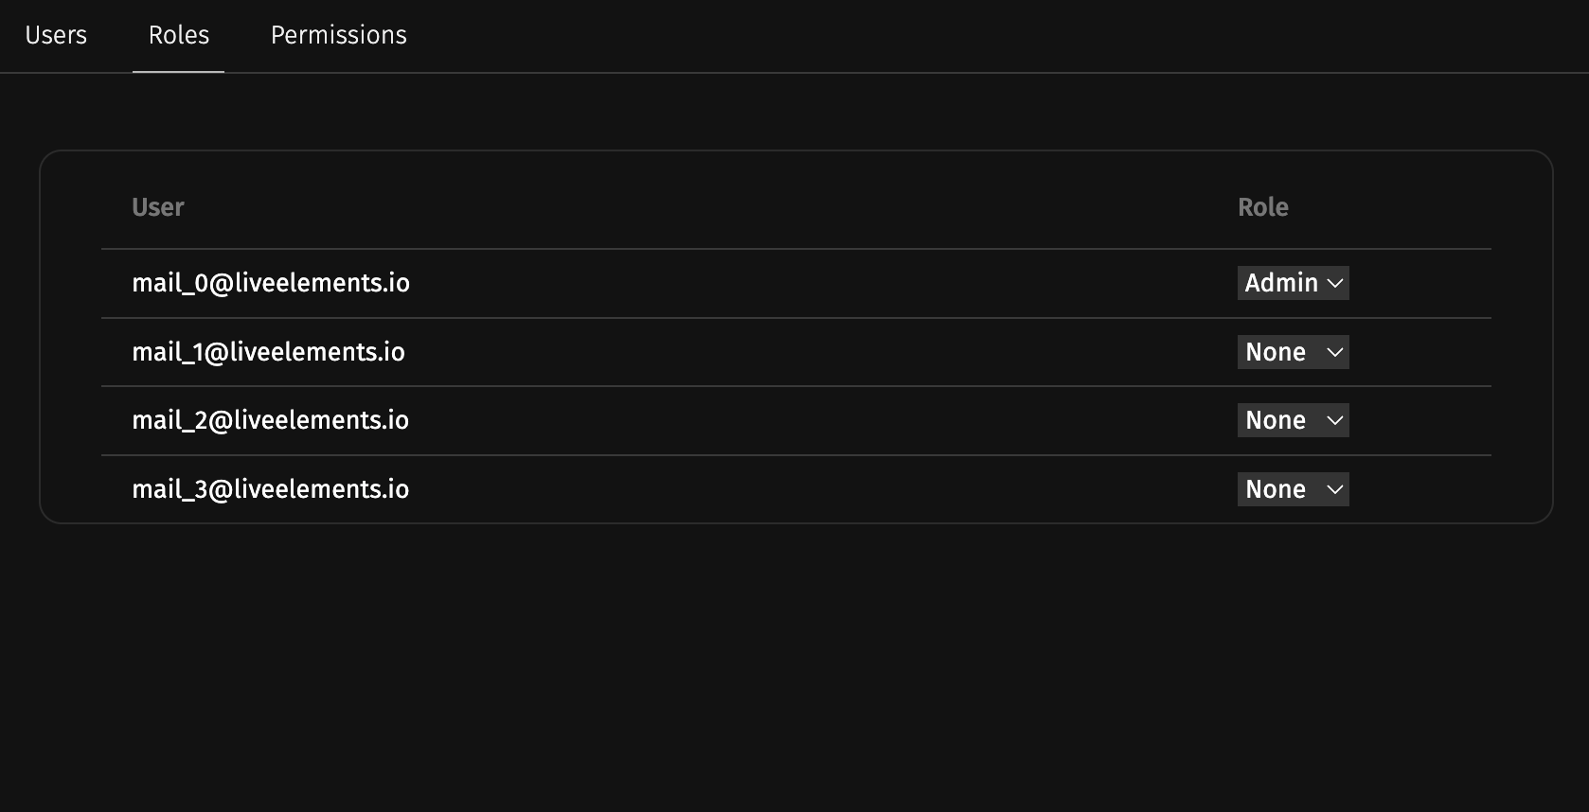Change role of mail_3@liveelements.io
Screen dimensions: 1589x812
pos(1293,489)
